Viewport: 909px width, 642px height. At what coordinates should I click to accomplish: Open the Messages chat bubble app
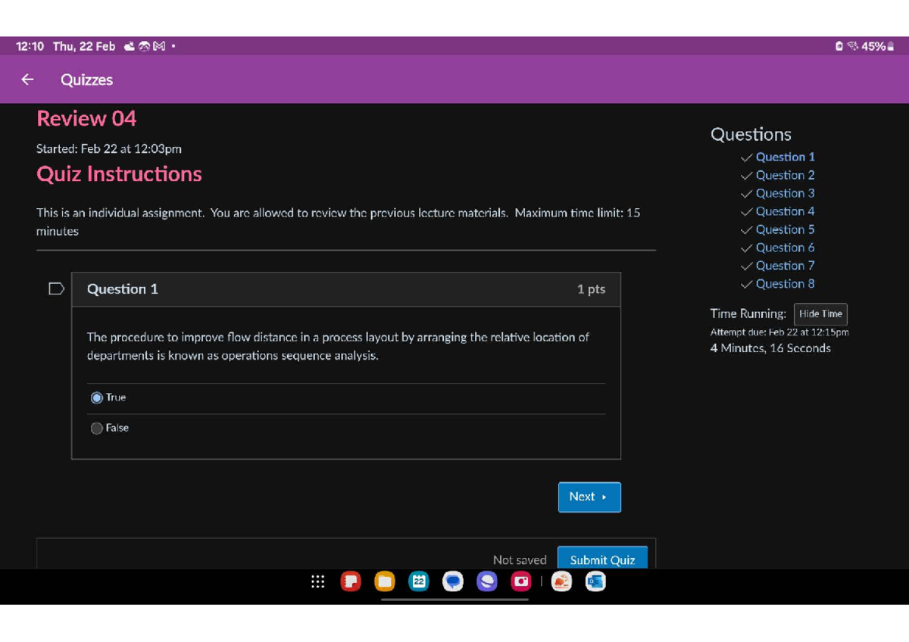point(453,581)
